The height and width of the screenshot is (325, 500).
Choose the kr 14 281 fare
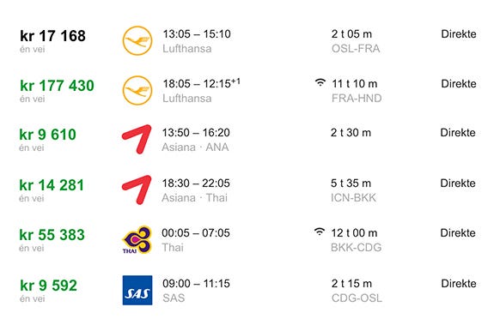[52, 185]
